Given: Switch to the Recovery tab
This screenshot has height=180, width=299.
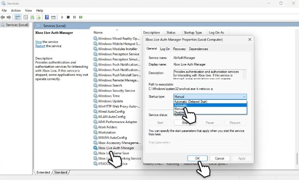Looking at the screenshot, I should point(179,49).
